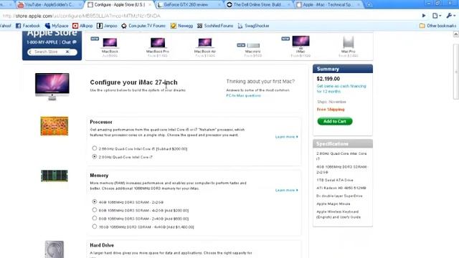Click the Free Shipping text

(x=331, y=110)
